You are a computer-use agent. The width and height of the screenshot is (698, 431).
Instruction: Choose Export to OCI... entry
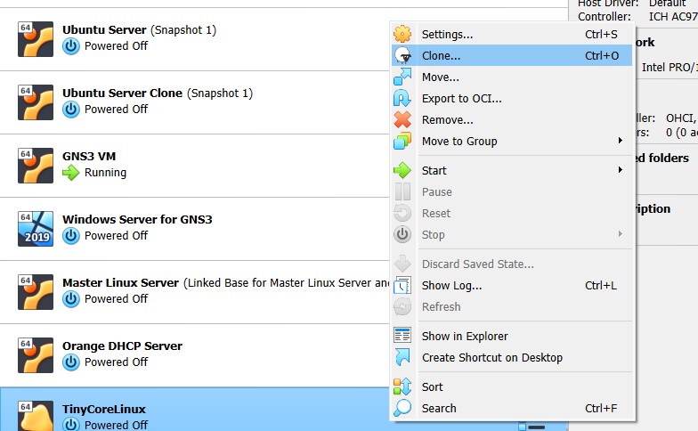coord(512,98)
